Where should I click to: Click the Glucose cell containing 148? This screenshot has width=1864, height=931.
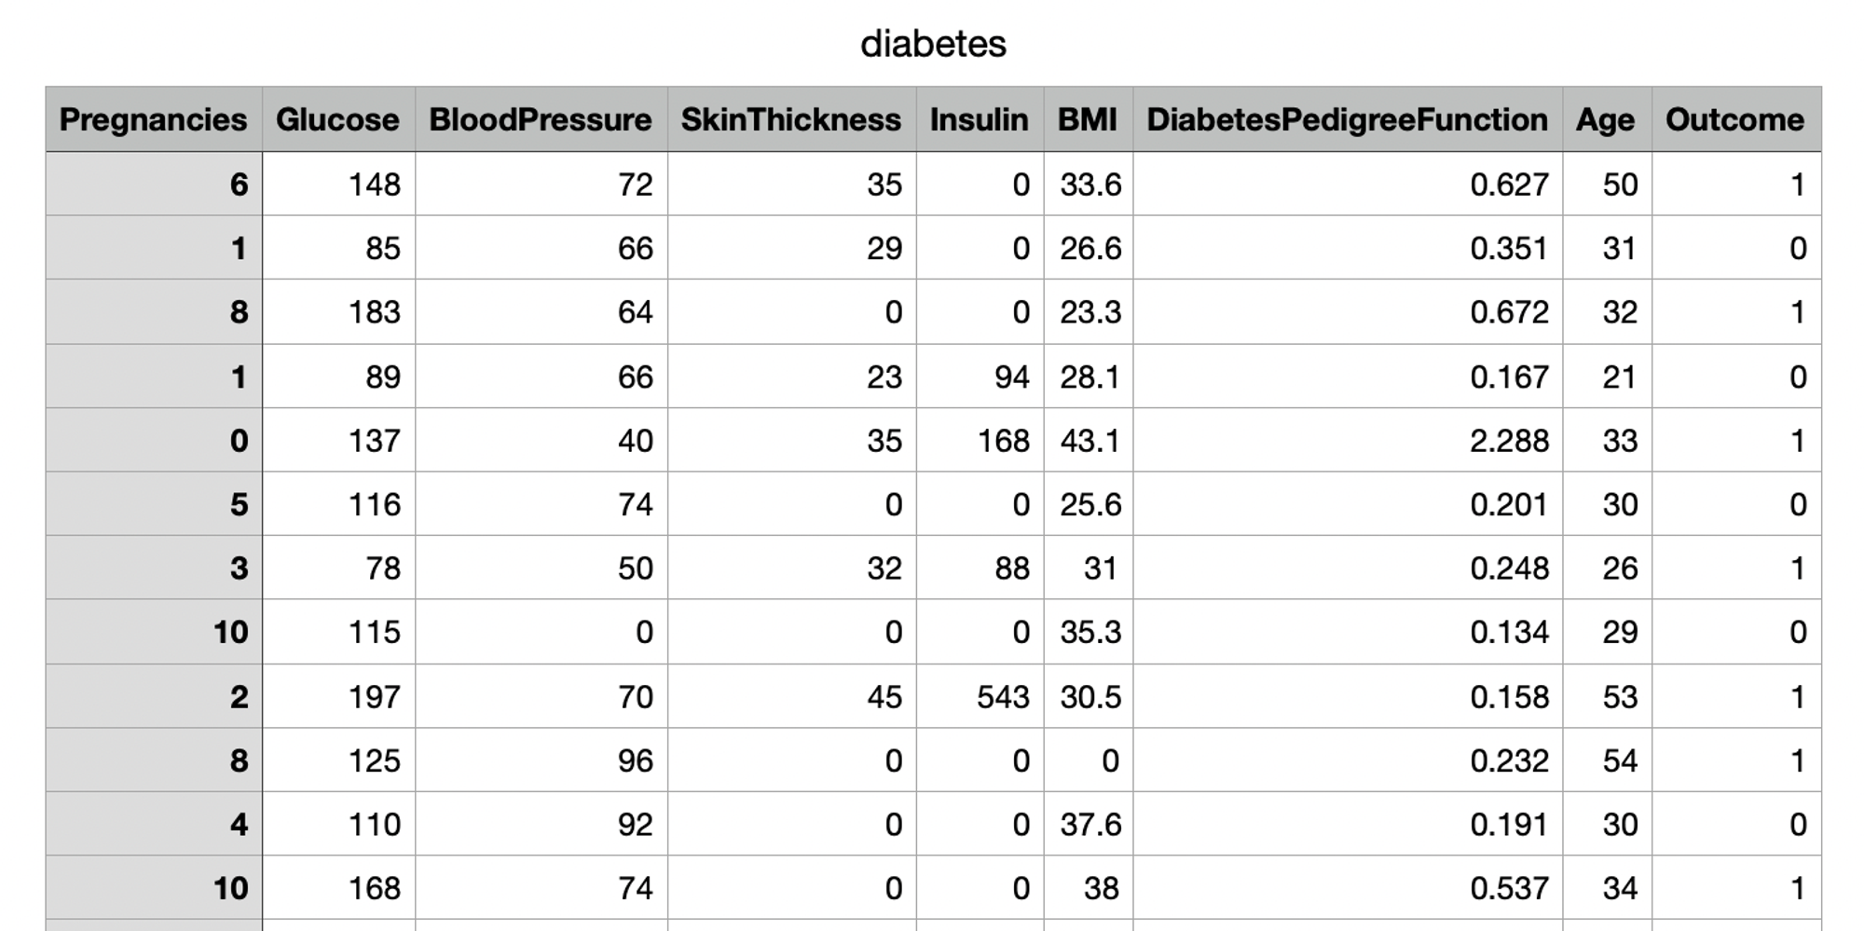point(338,184)
